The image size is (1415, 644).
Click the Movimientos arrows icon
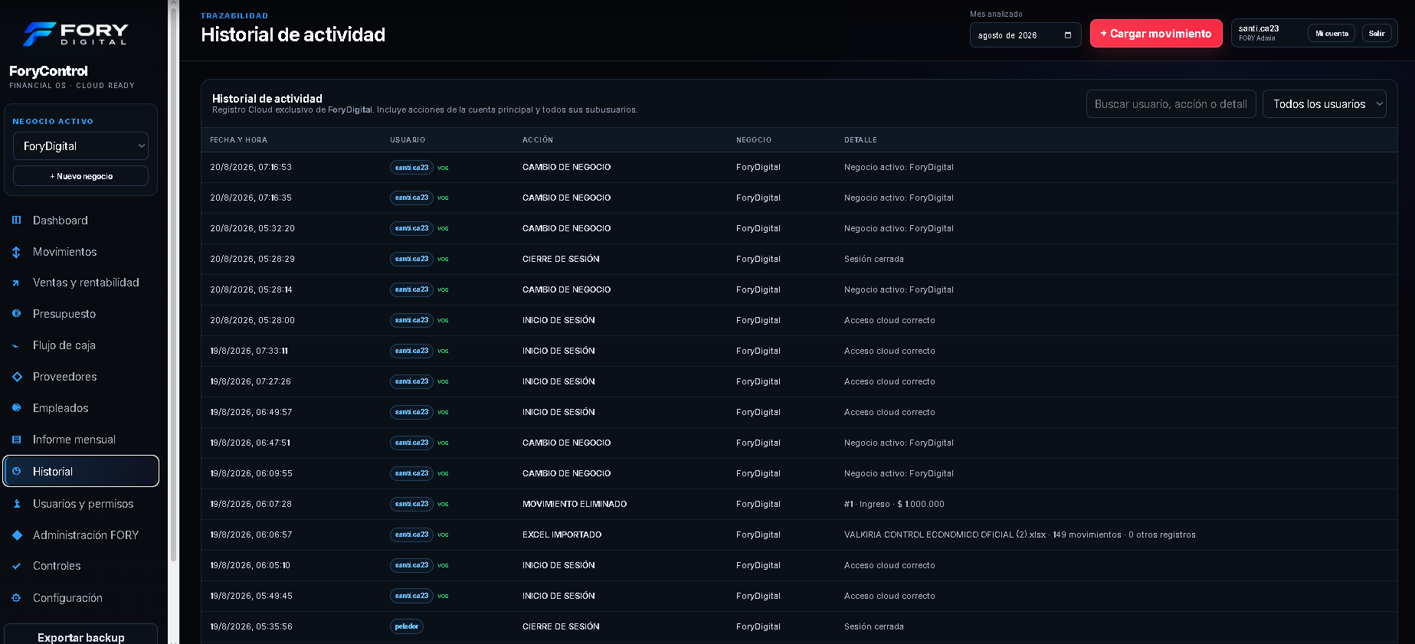[16, 252]
